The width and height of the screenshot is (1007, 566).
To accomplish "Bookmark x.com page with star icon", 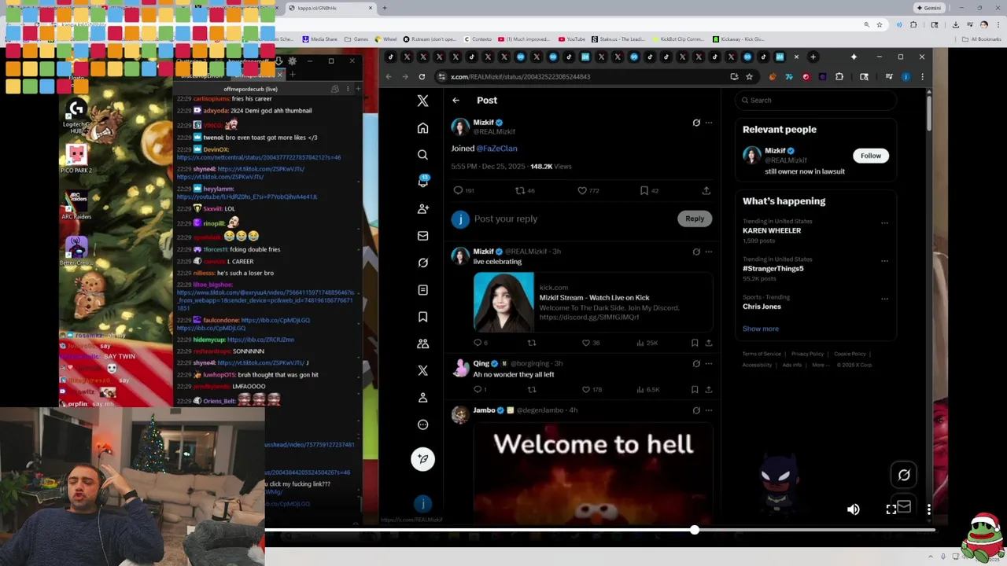I will [x=749, y=77].
